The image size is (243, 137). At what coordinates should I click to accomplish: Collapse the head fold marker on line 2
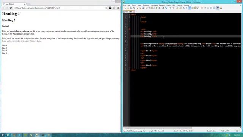tap(129, 17)
